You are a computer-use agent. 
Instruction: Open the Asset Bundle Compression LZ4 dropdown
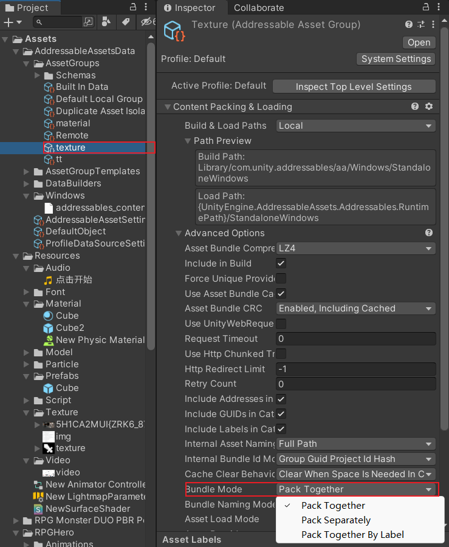(355, 248)
